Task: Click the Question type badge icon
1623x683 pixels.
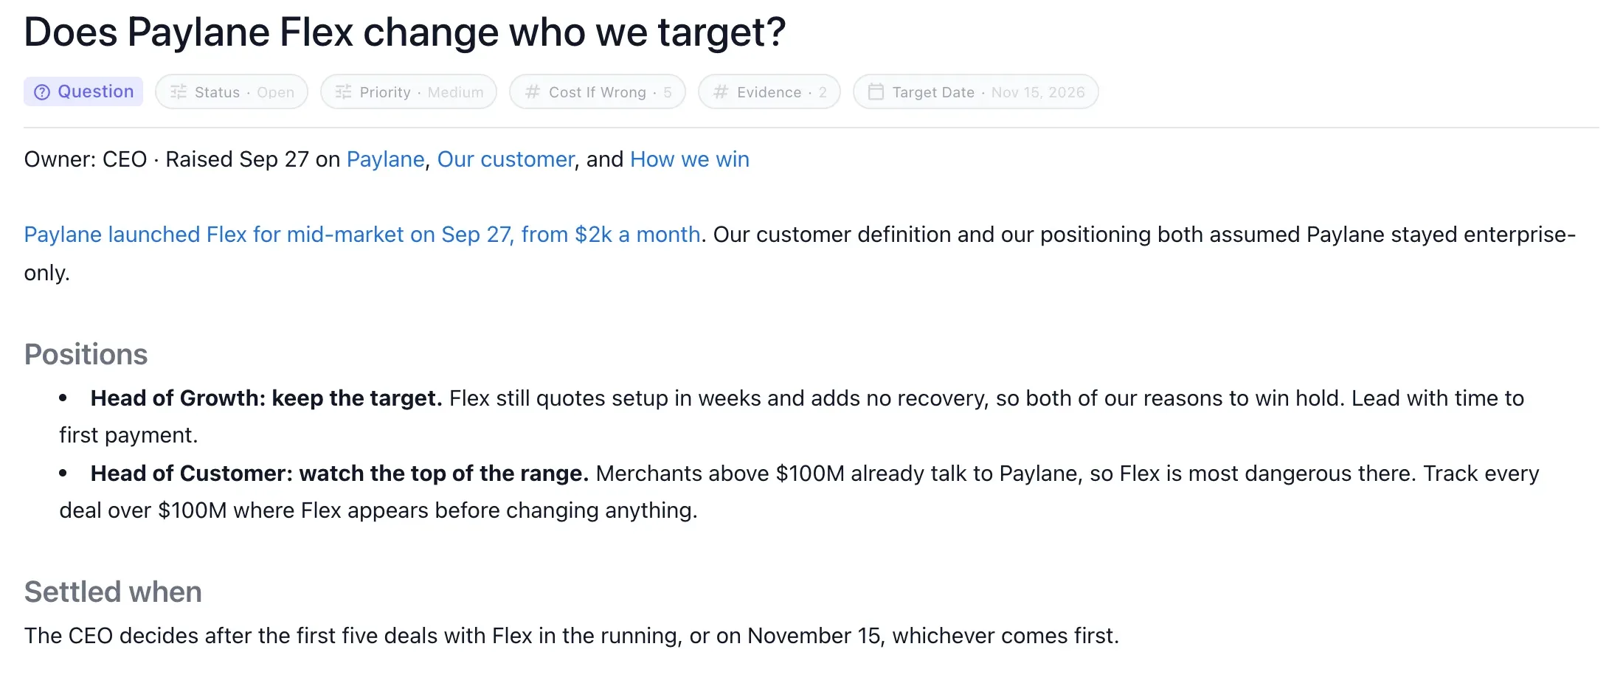Action: (x=42, y=92)
